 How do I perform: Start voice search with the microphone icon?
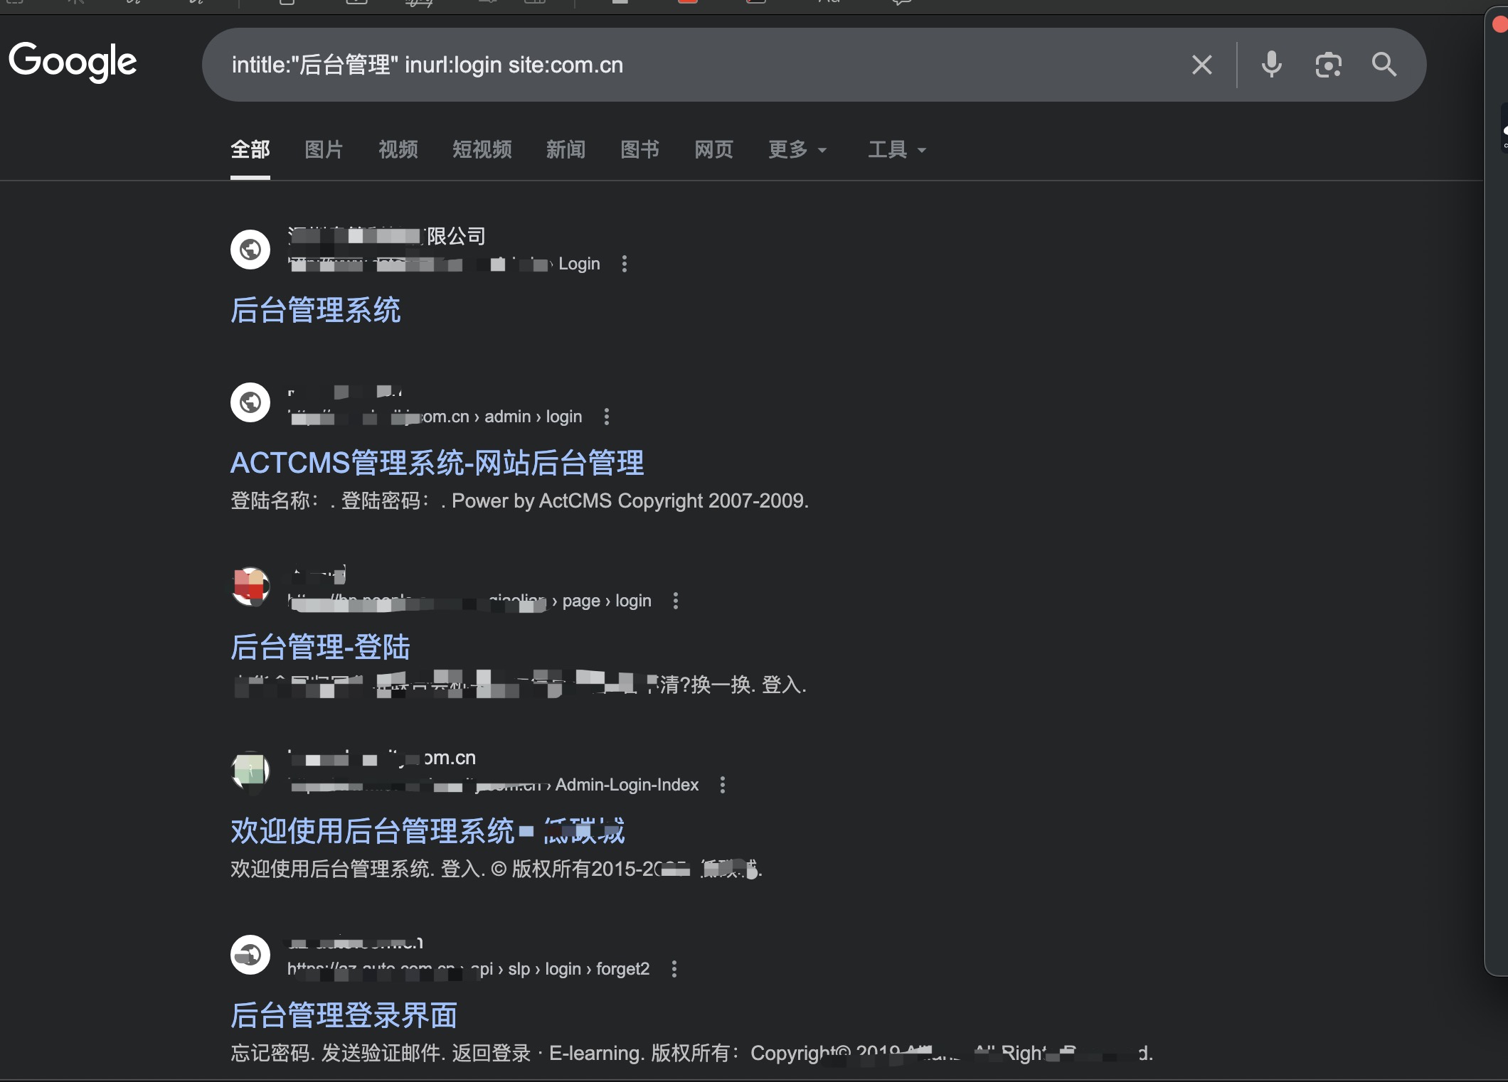click(1271, 65)
